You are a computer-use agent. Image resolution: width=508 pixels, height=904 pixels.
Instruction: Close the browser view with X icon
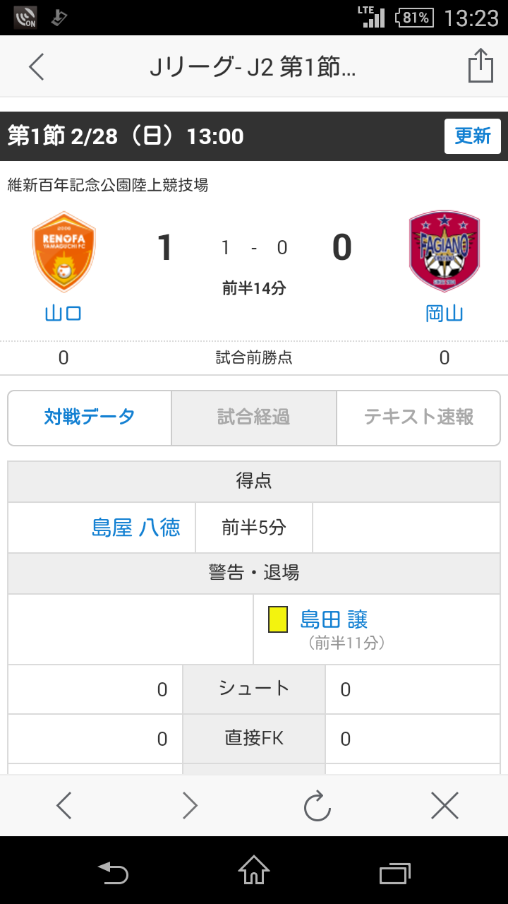[x=445, y=805]
